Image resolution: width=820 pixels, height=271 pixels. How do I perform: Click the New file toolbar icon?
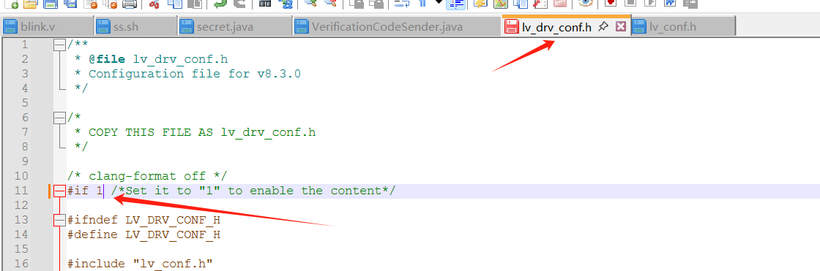pos(12,4)
